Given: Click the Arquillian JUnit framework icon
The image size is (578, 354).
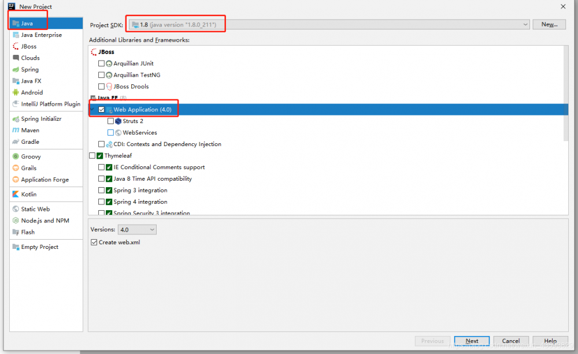Looking at the screenshot, I should 109,64.
